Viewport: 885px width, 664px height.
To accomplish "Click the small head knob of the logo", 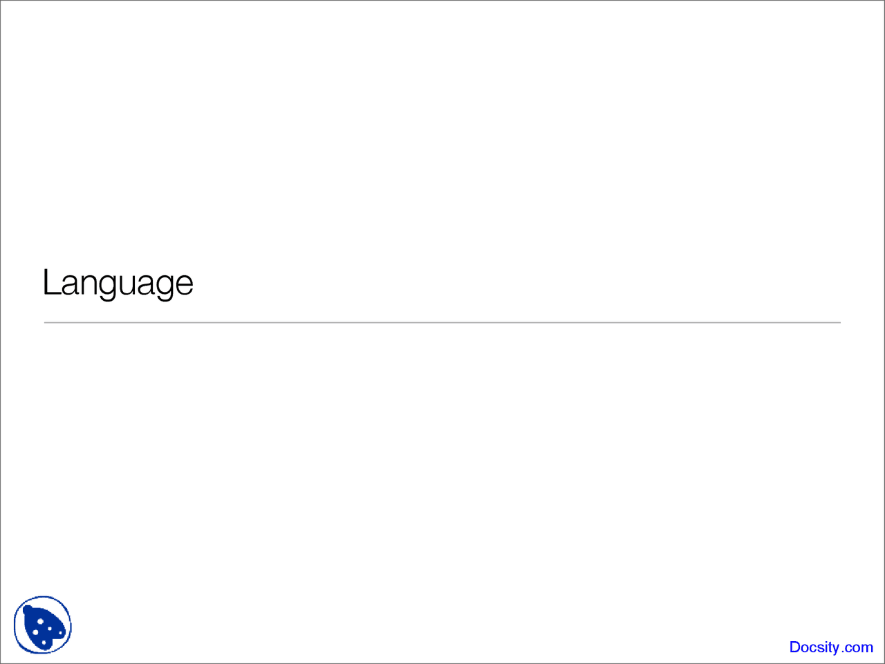I will [x=28, y=609].
